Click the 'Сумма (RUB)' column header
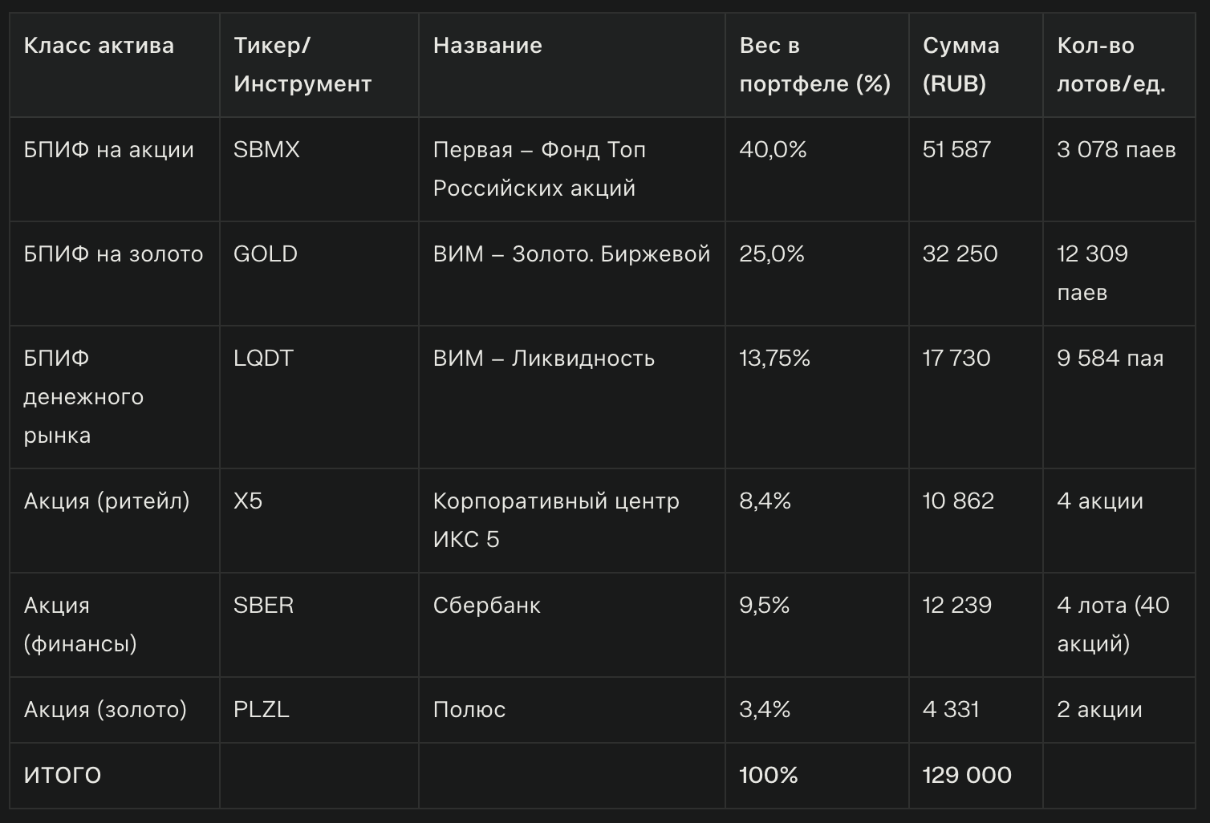This screenshot has width=1210, height=823. coord(960,65)
